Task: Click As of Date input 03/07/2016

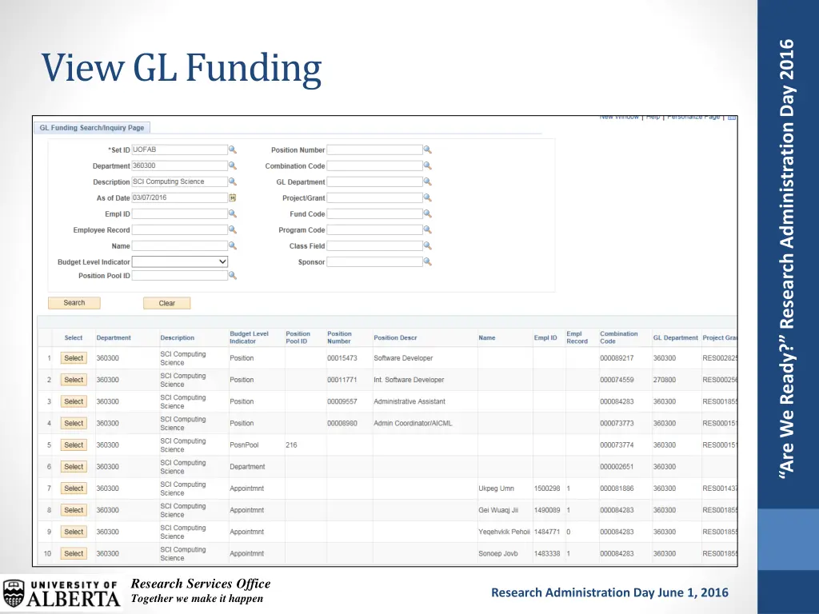Action: tap(180, 198)
